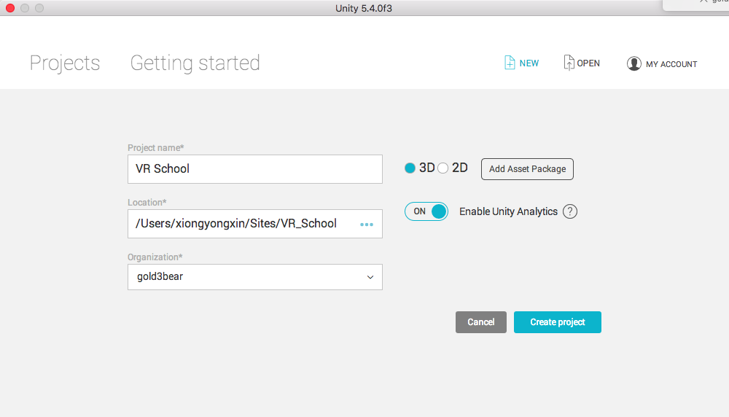The image size is (729, 417).
Task: Open the My Account avatar icon
Action: [634, 63]
